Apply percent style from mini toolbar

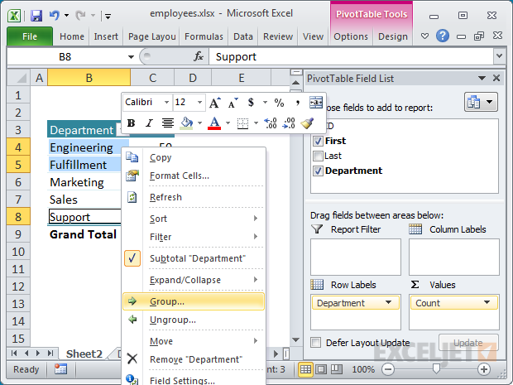point(279,103)
